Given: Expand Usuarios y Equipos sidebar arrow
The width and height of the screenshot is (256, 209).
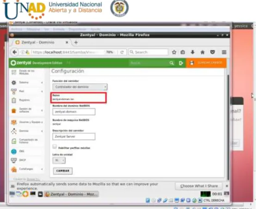Looking at the screenshot, I should point(42,122).
